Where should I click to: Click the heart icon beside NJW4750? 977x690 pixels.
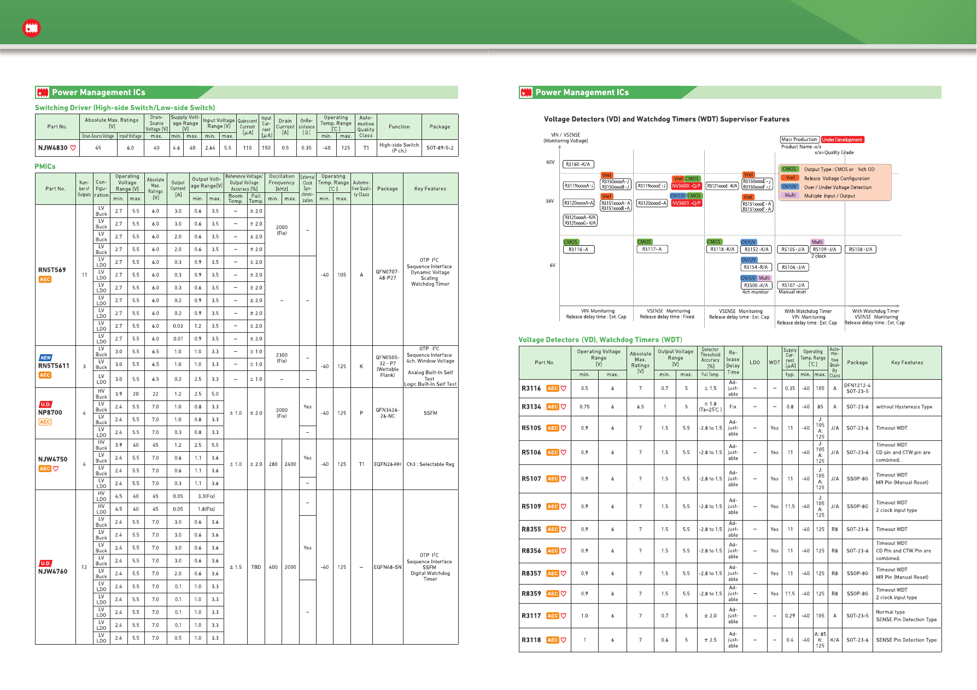(x=56, y=469)
